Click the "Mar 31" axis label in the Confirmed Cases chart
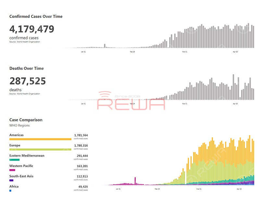Image resolution: width=262 pixels, height=206 pixels. click(x=185, y=52)
